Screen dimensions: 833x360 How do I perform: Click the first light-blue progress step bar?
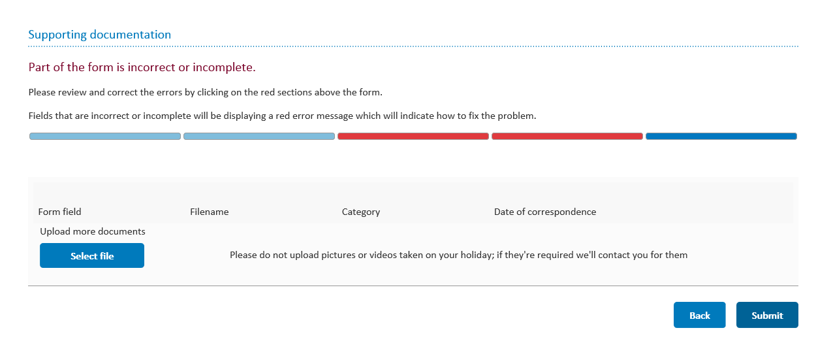coord(105,136)
